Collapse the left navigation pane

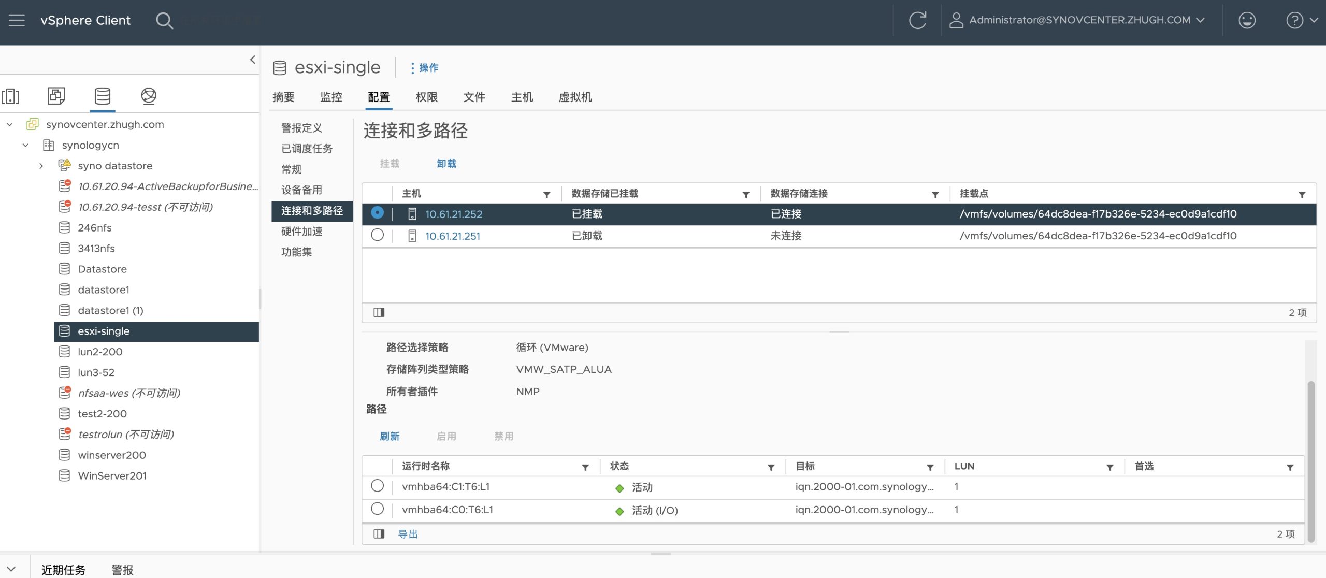[252, 60]
